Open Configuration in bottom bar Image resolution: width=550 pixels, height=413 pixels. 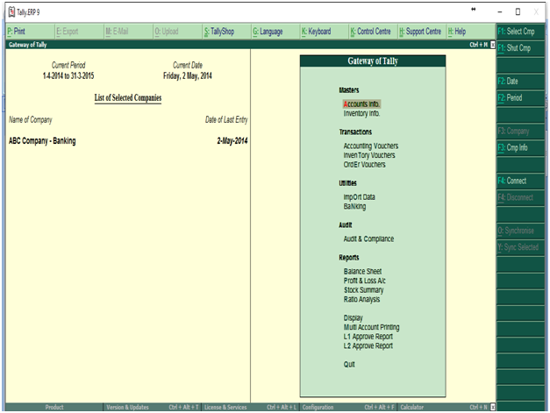click(x=348, y=407)
